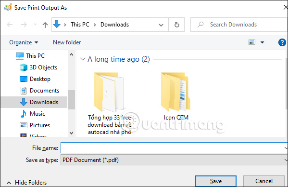
Task: Click the Paint app icon in title bar
Action: click(x=8, y=7)
